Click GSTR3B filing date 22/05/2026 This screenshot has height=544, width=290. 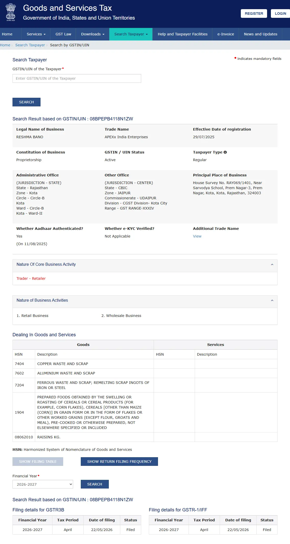[102, 530]
